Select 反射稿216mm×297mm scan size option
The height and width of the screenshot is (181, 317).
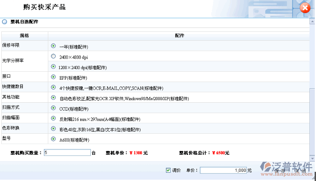(x=54, y=118)
